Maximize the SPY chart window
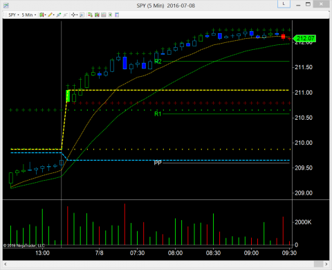332x270 pixels. [x=308, y=4]
